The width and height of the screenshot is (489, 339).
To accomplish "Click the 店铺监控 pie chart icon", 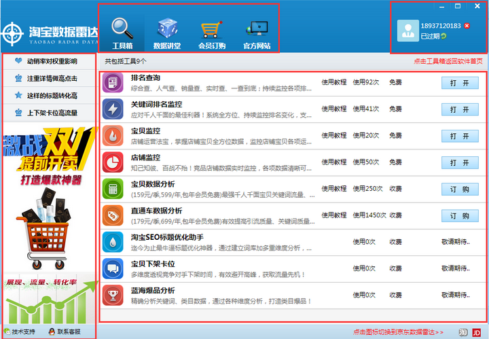I will (x=112, y=162).
